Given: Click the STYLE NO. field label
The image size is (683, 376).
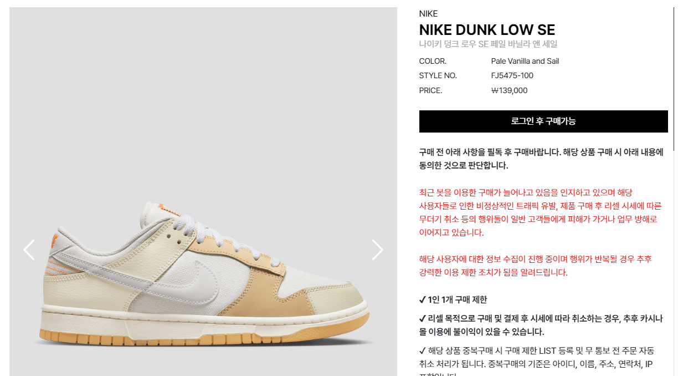Looking at the screenshot, I should pos(438,76).
